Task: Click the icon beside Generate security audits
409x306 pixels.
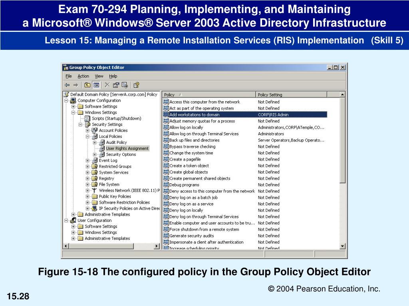Action: (x=166, y=235)
